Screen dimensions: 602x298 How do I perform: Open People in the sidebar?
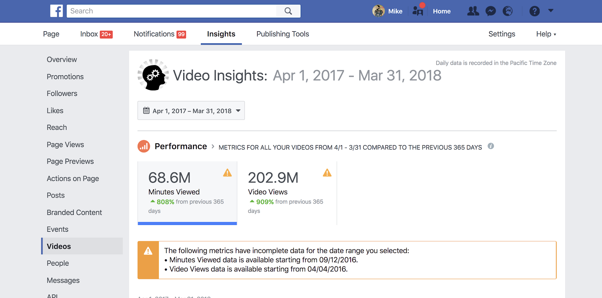point(58,263)
